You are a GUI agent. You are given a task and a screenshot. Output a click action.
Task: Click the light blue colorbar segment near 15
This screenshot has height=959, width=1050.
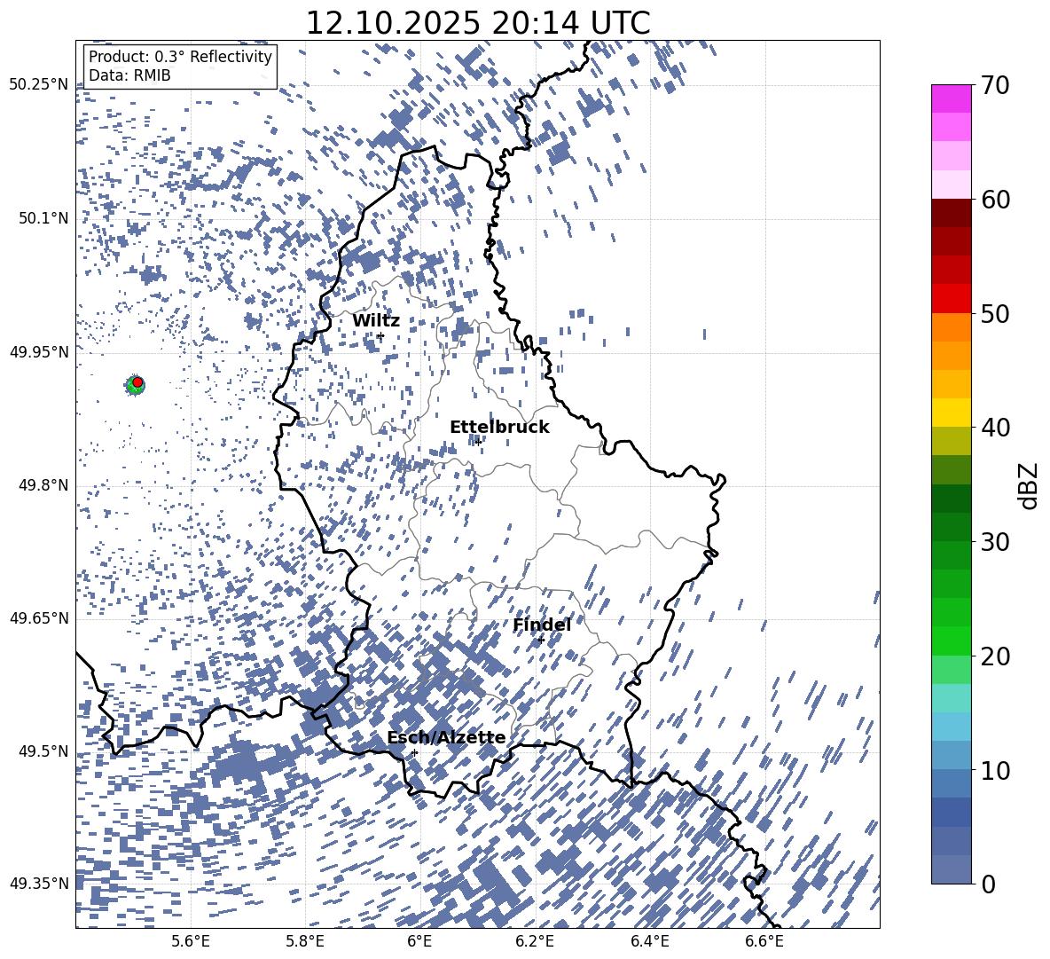pyautogui.click(x=951, y=727)
